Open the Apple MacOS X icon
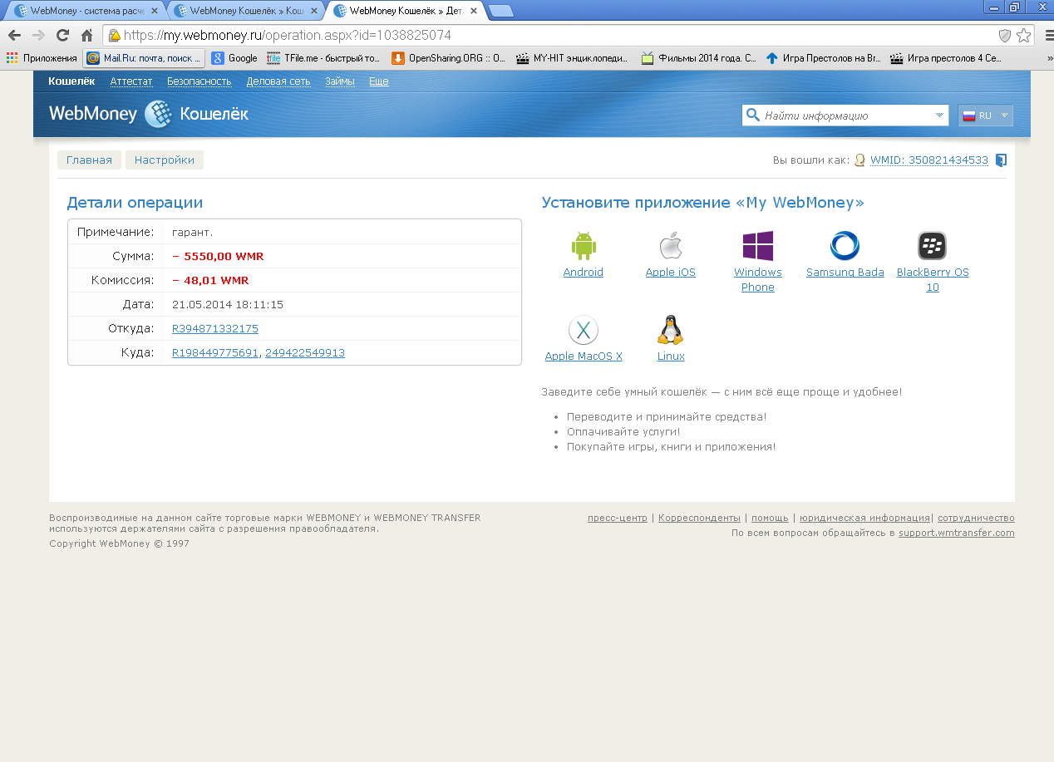The height and width of the screenshot is (762, 1054). pyautogui.click(x=584, y=331)
